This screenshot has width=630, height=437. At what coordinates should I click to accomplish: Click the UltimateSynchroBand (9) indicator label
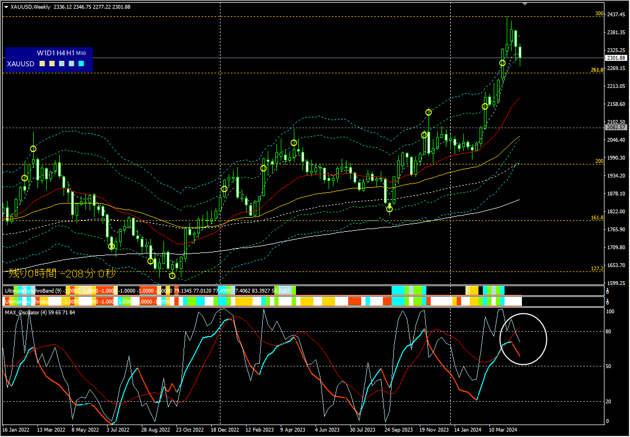pyautogui.click(x=33, y=291)
